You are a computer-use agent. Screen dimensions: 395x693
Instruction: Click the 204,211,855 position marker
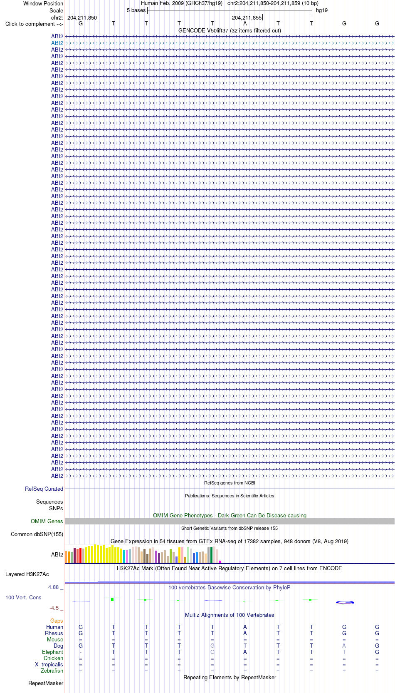coord(247,17)
